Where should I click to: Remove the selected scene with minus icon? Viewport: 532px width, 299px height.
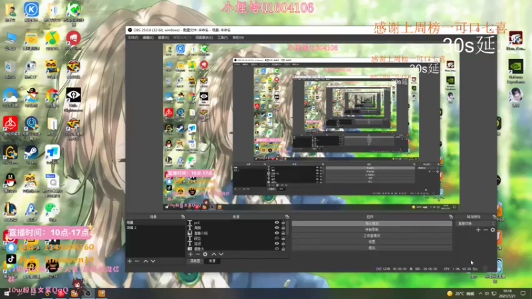coord(137,261)
